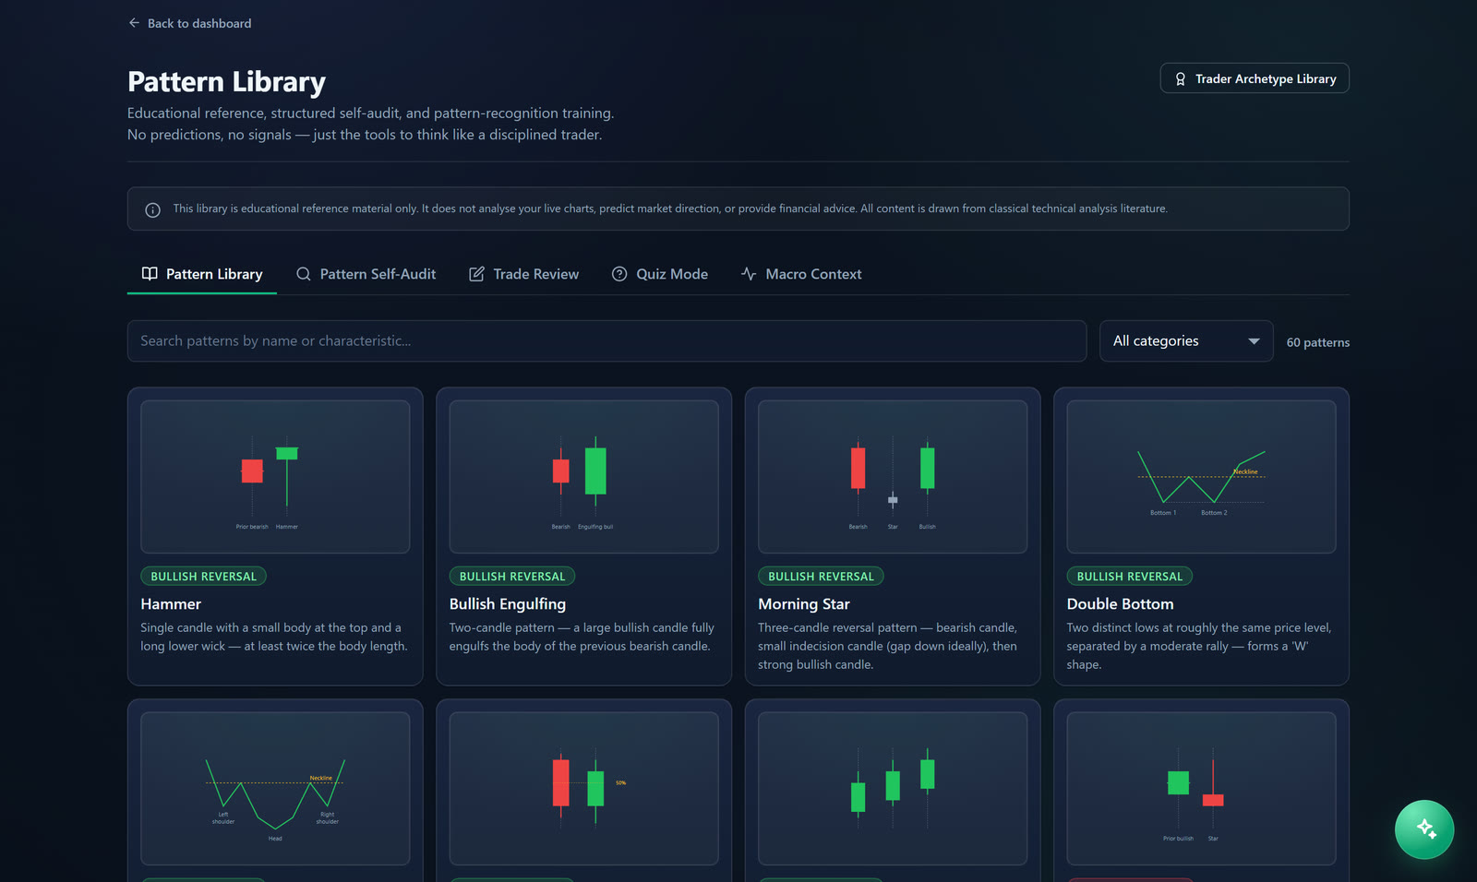Open the head and shoulders neckline thumbnail
Viewport: 1477px width, 882px height.
(275, 789)
